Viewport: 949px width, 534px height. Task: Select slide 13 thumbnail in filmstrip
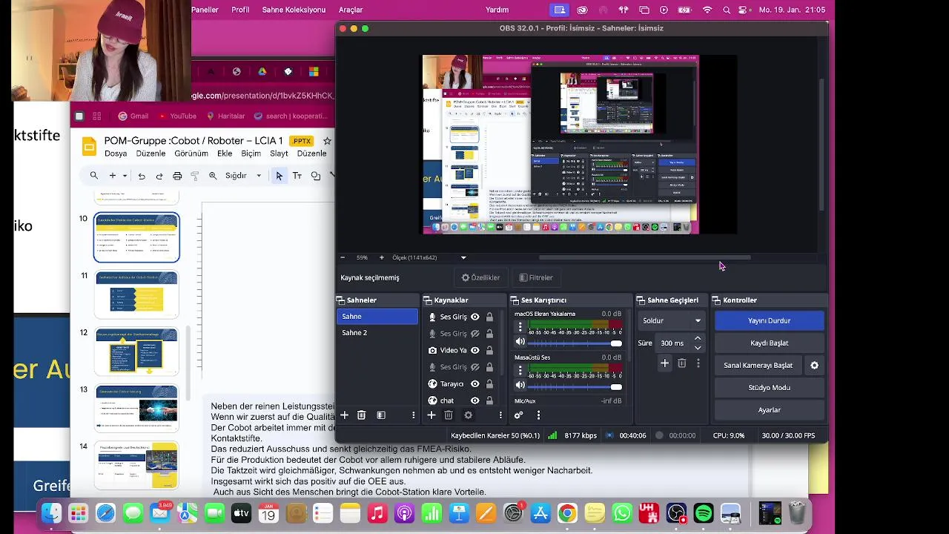click(x=136, y=408)
